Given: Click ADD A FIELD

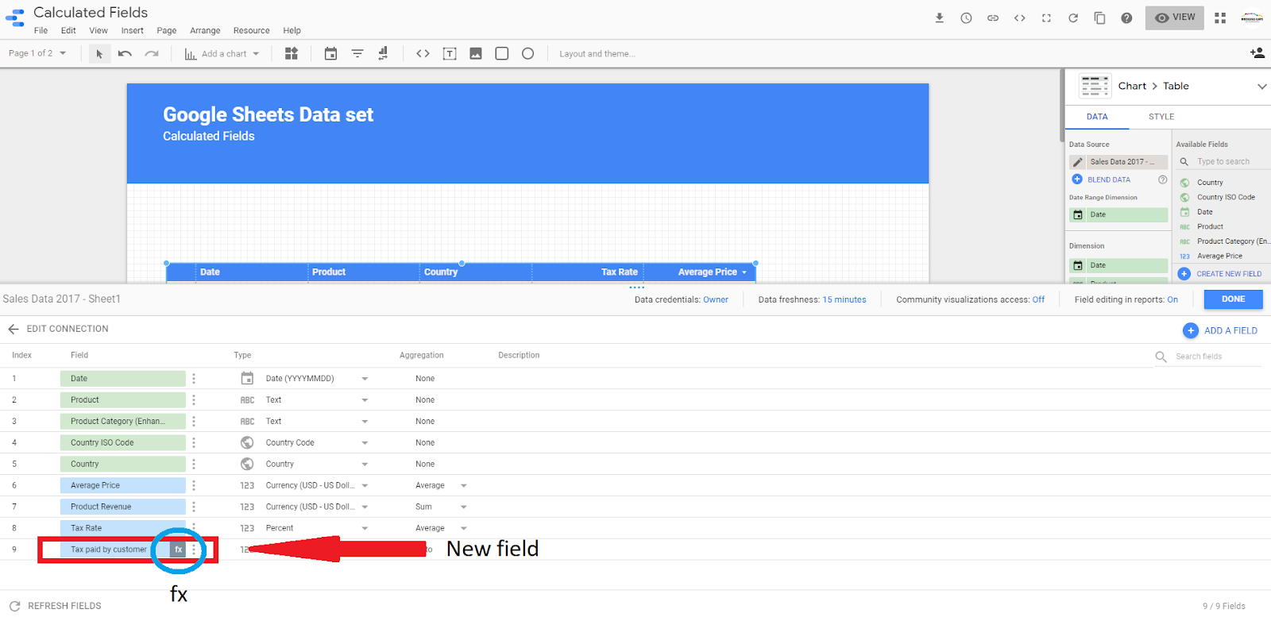Looking at the screenshot, I should tap(1220, 330).
